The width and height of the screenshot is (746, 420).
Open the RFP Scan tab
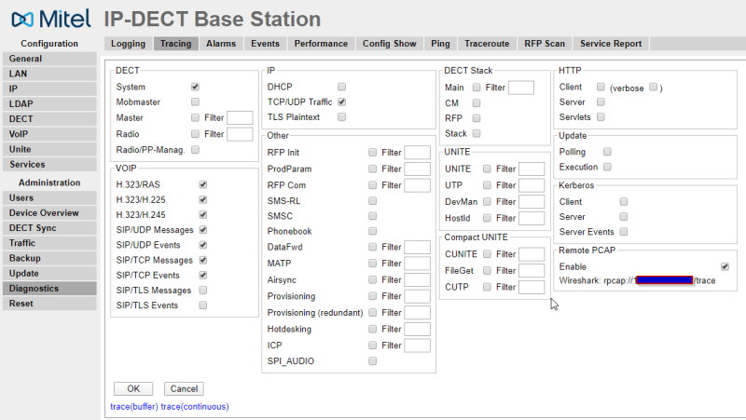point(545,44)
